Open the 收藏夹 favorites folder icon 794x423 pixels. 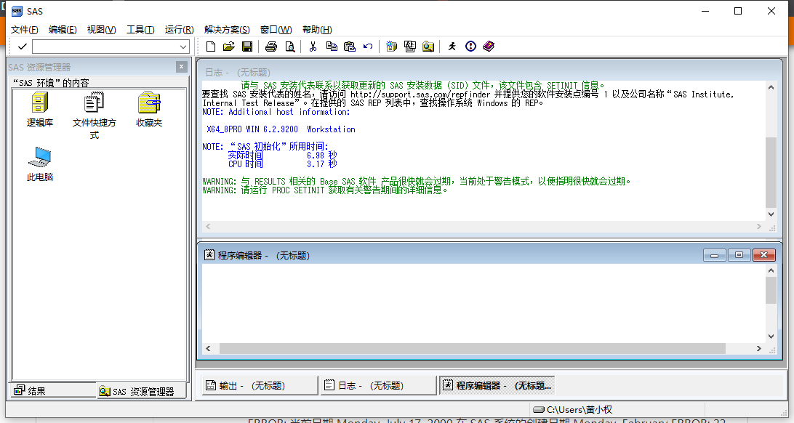click(x=149, y=109)
